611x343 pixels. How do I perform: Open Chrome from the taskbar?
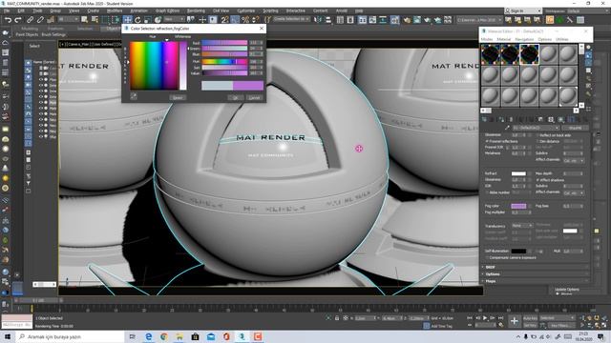pos(164,336)
